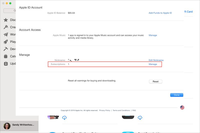The image size is (200, 133).
Task: Manage Apple Music account access
Action: 153,35
